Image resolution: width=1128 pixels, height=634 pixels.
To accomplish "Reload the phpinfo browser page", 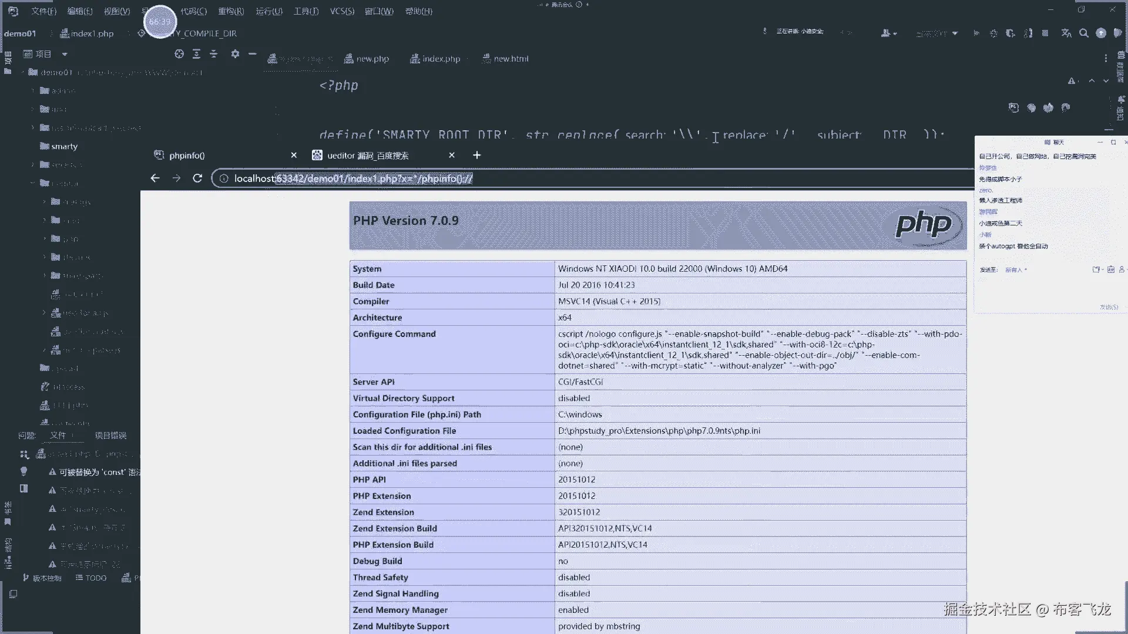I will click(197, 178).
